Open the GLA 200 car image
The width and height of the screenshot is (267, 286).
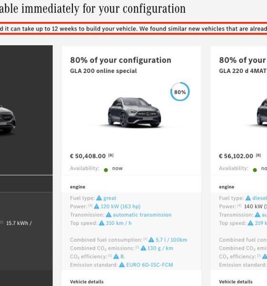(134, 112)
